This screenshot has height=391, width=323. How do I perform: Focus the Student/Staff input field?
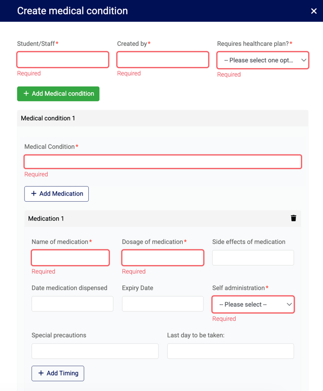(x=63, y=59)
